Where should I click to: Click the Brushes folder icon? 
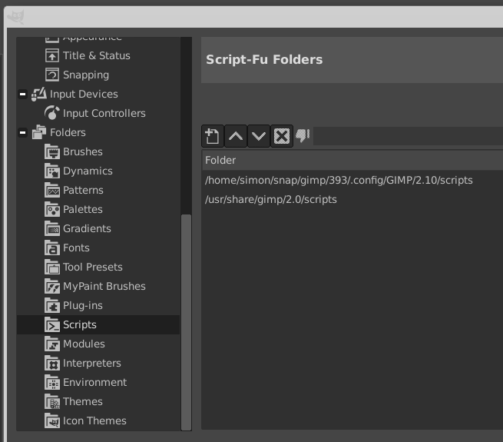(x=52, y=151)
